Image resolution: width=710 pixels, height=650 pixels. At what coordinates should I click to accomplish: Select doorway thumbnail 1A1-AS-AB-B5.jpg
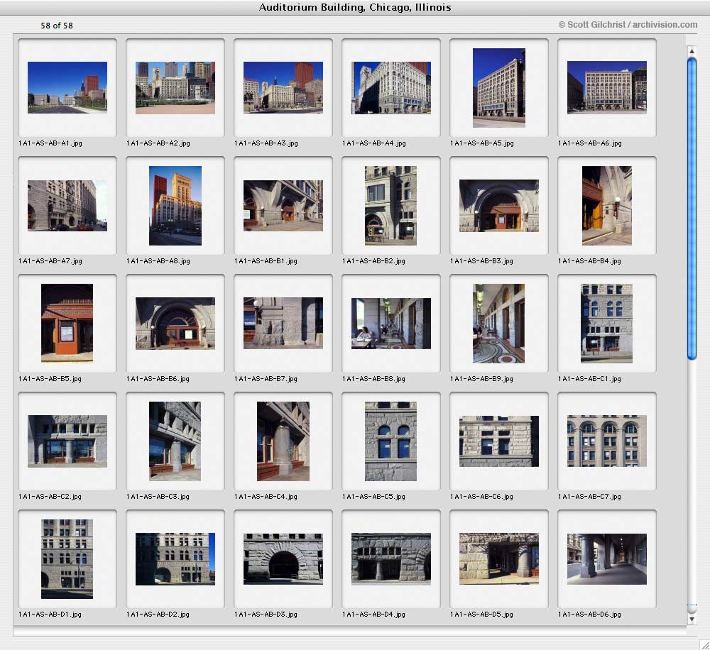[x=67, y=323]
